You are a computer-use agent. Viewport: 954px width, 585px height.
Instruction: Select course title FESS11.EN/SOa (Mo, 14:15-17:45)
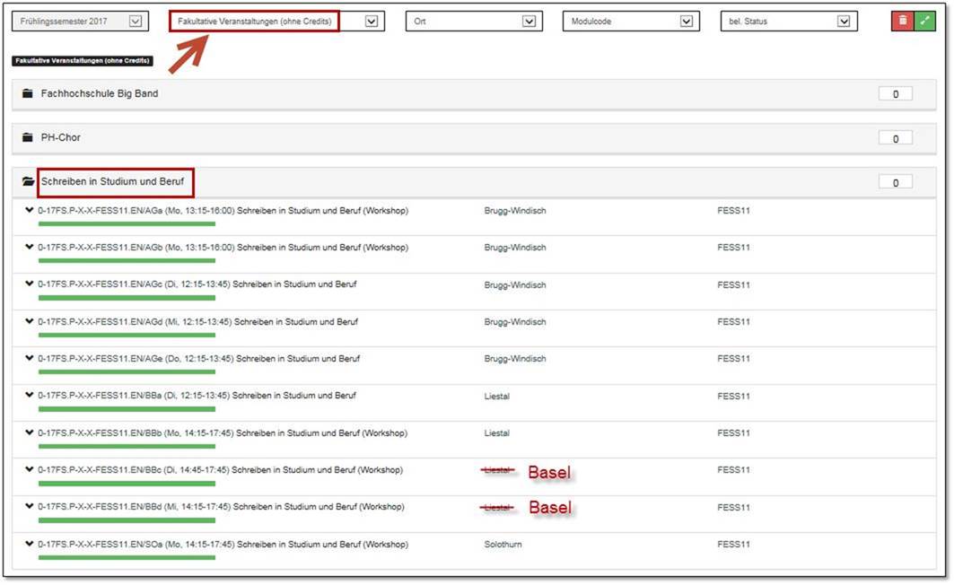[223, 545]
